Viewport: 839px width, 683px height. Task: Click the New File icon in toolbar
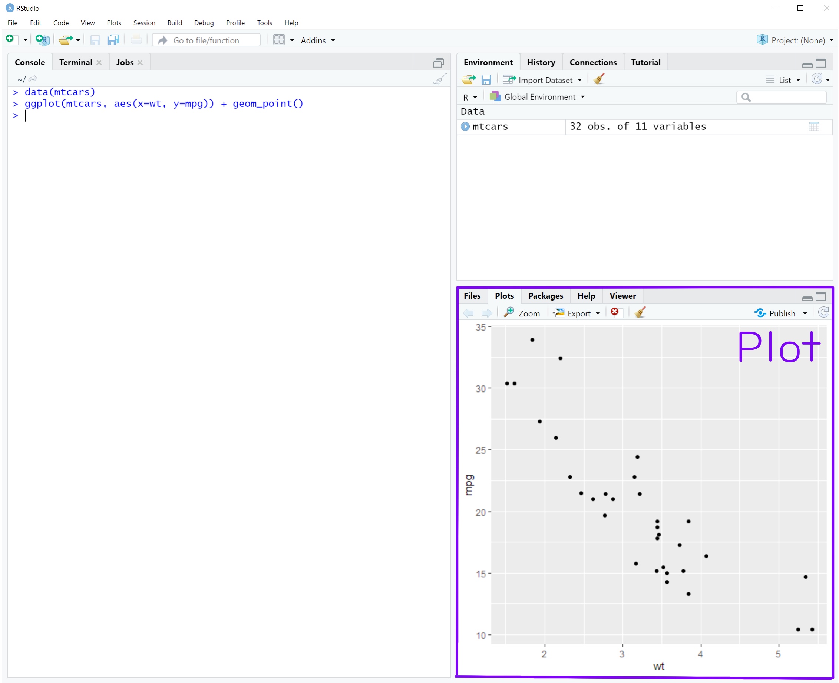pyautogui.click(x=10, y=39)
